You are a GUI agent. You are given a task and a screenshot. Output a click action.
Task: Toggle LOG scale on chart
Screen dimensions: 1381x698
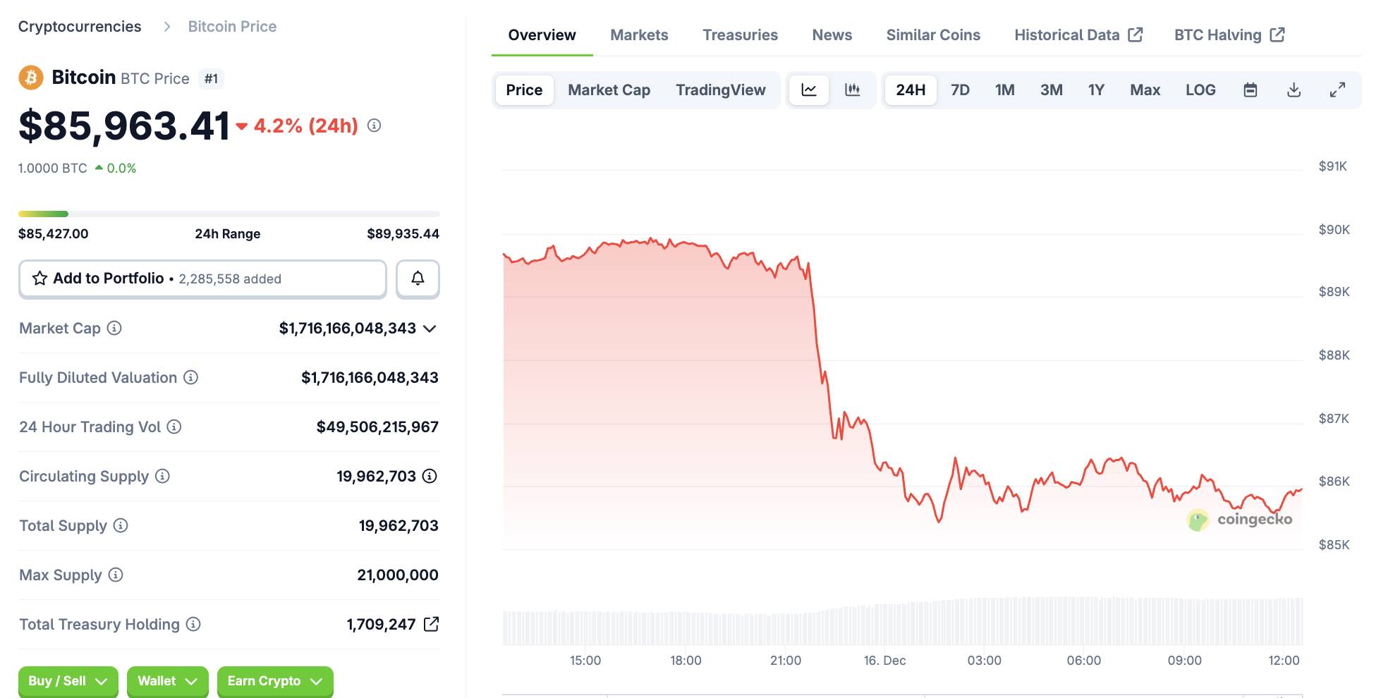pos(1200,90)
